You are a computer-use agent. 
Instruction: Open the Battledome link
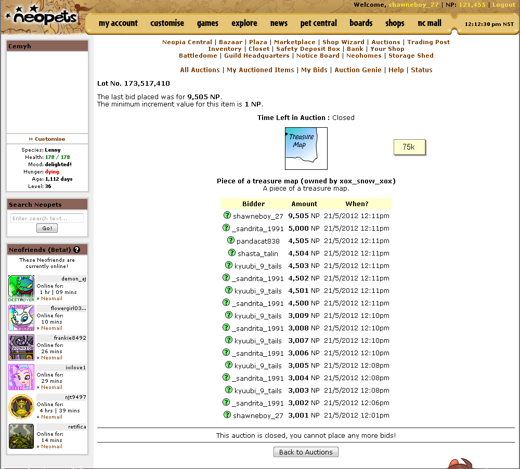pos(198,56)
